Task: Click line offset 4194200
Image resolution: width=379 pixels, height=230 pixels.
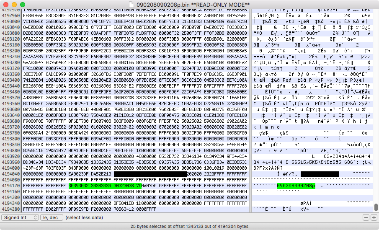Action: (x=11, y=197)
